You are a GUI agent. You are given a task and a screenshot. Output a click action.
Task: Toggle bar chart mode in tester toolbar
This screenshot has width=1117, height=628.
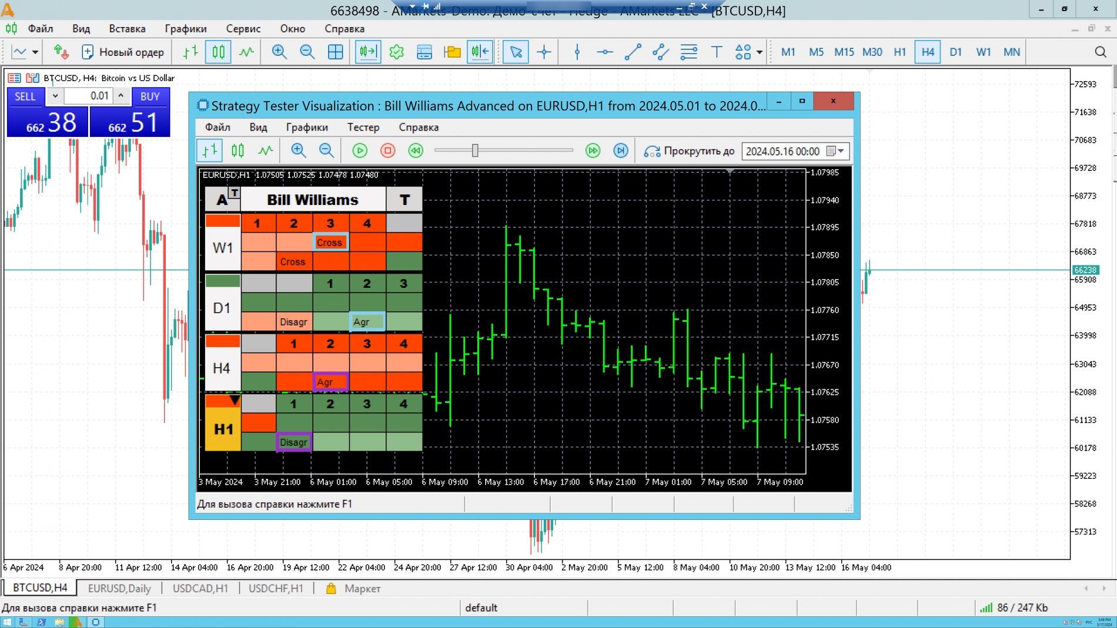[x=209, y=151]
